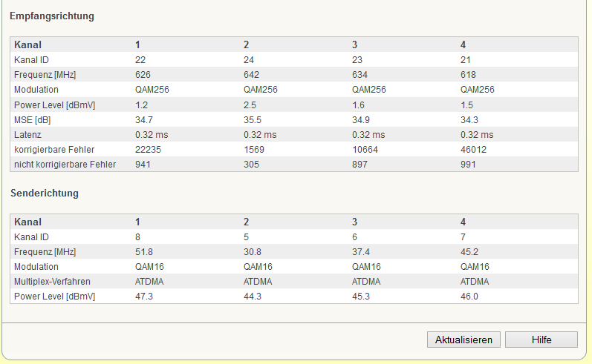The height and width of the screenshot is (364, 592).
Task: Click the Aktualisieren button
Action: click(x=463, y=340)
